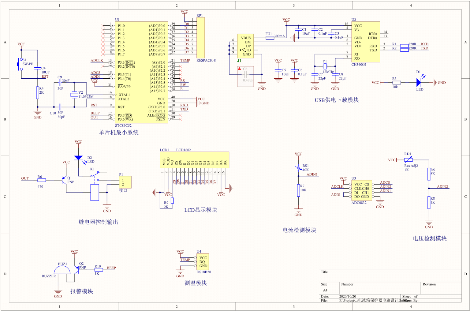
Task: Click the U3 ADC0832 chip body
Action: 362,190
